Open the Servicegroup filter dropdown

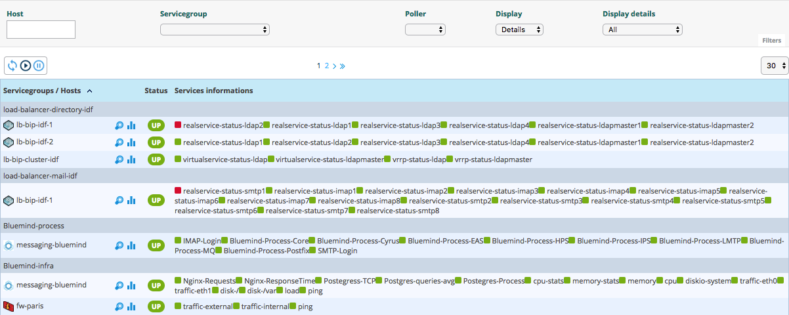pos(215,30)
